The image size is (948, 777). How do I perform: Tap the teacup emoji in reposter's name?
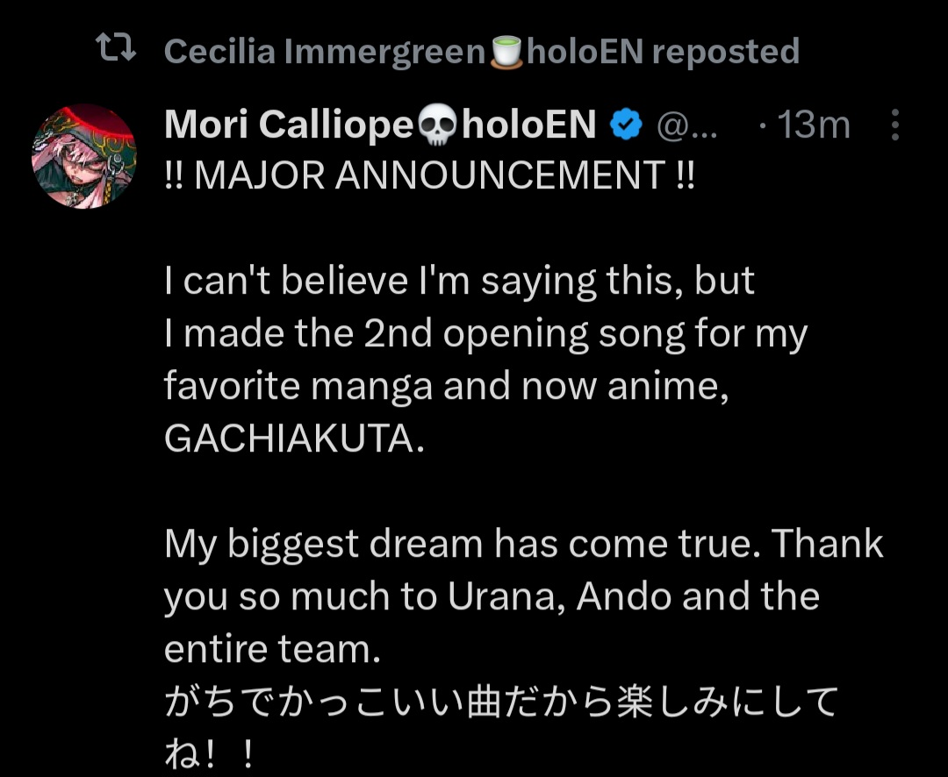[x=505, y=52]
